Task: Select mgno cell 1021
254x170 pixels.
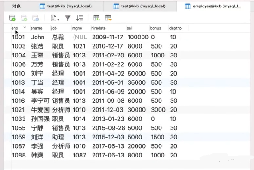Action: tap(79, 46)
